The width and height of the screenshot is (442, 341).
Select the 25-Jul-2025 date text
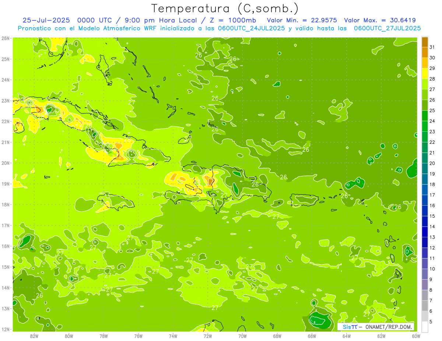[46, 20]
